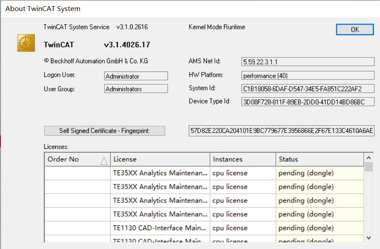Click the sort arrow in Order No header
This screenshot has width=380, height=249.
pyautogui.click(x=104, y=161)
